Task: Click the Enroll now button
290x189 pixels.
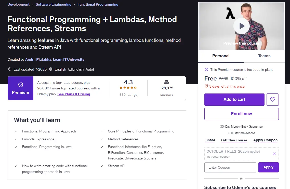Action: coord(241,114)
